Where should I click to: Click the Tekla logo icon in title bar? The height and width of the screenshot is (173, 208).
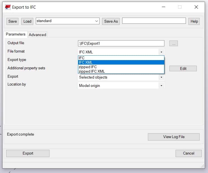click(8, 7)
